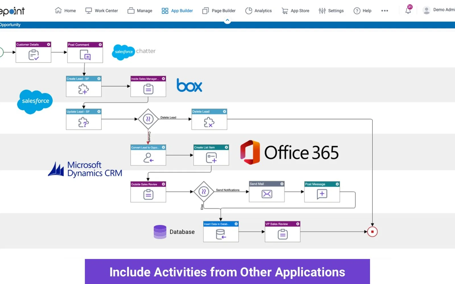Screen dimensions: 455x284
Task: Select the Update Lead - SF activity
Action: click(84, 120)
